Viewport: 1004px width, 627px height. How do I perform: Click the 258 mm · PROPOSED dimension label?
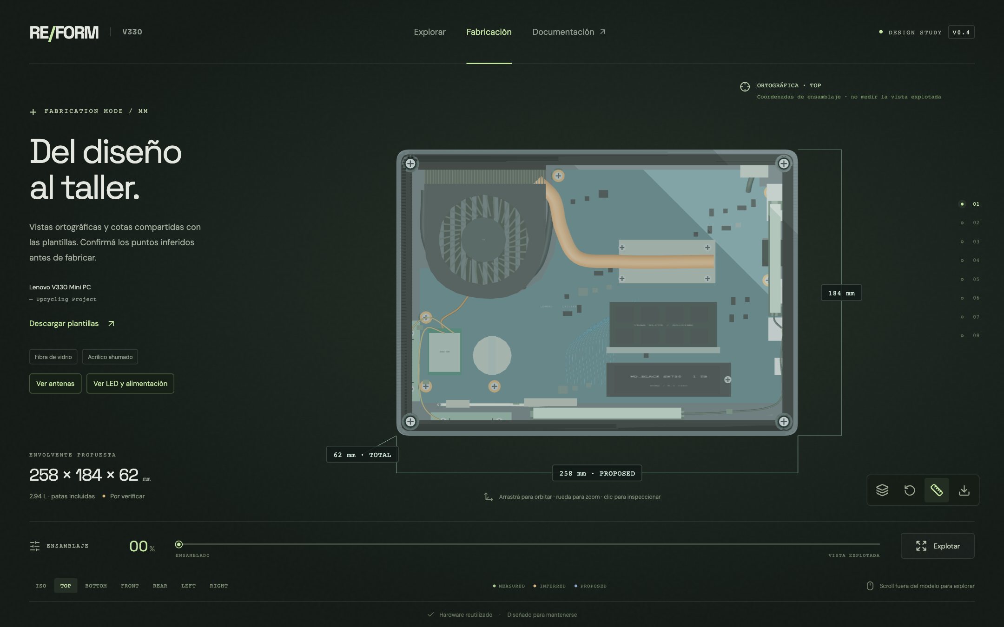[597, 473]
